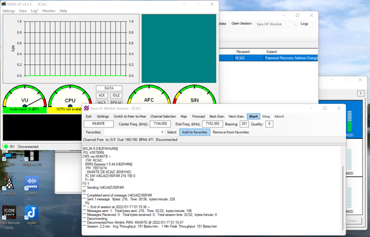Image resolution: width=370 pixels, height=237 pixels.
Task: Click the VARA HF title bar icon
Action: click(4, 4)
